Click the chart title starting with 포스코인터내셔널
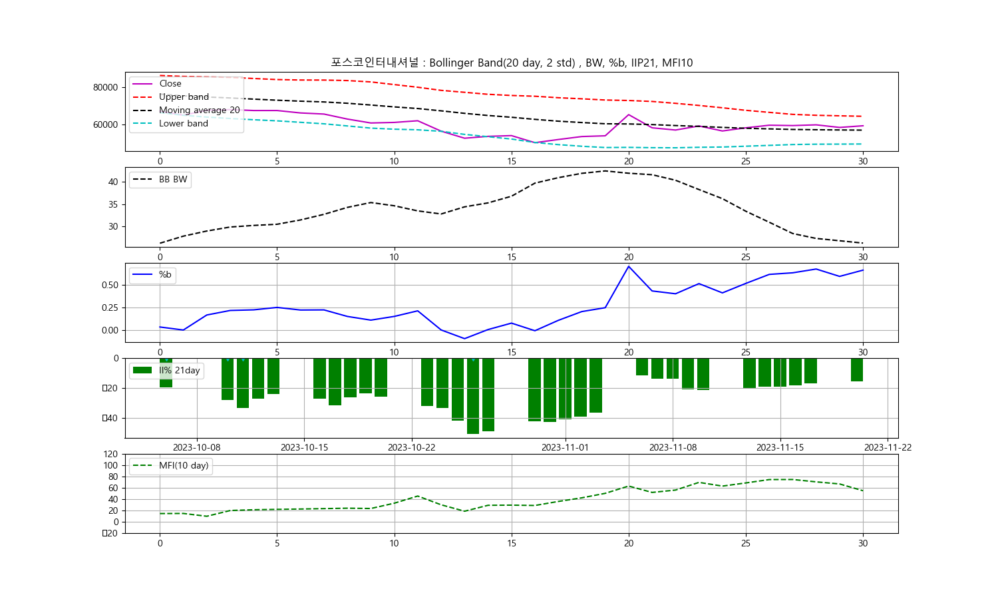 click(512, 63)
